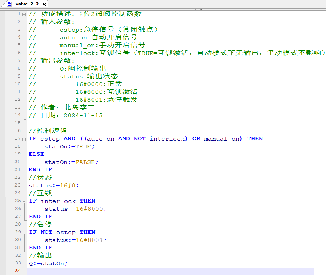Click line number 23 in the gutter
This screenshot has width=326, height=275.
[18, 185]
